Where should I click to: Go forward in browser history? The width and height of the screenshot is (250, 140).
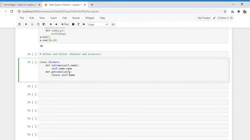pyautogui.click(x=5, y=11)
